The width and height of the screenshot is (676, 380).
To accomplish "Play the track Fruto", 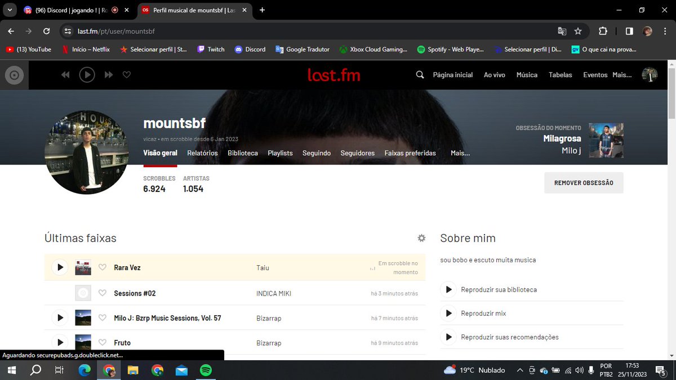I will pos(60,342).
